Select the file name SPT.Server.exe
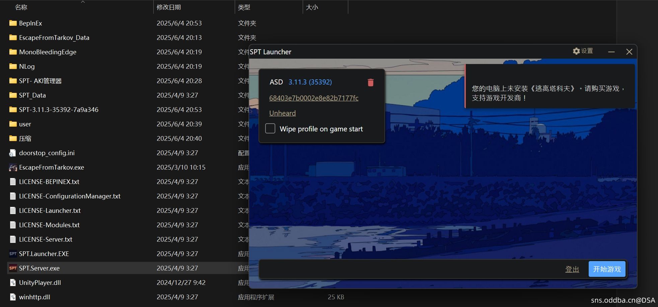Screen dimensions: 658x307 (39, 268)
